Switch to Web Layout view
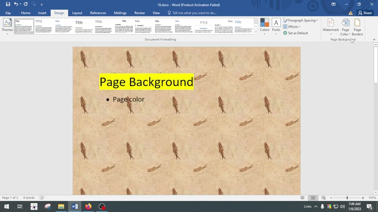This screenshot has width=378, height=212. [x=323, y=198]
